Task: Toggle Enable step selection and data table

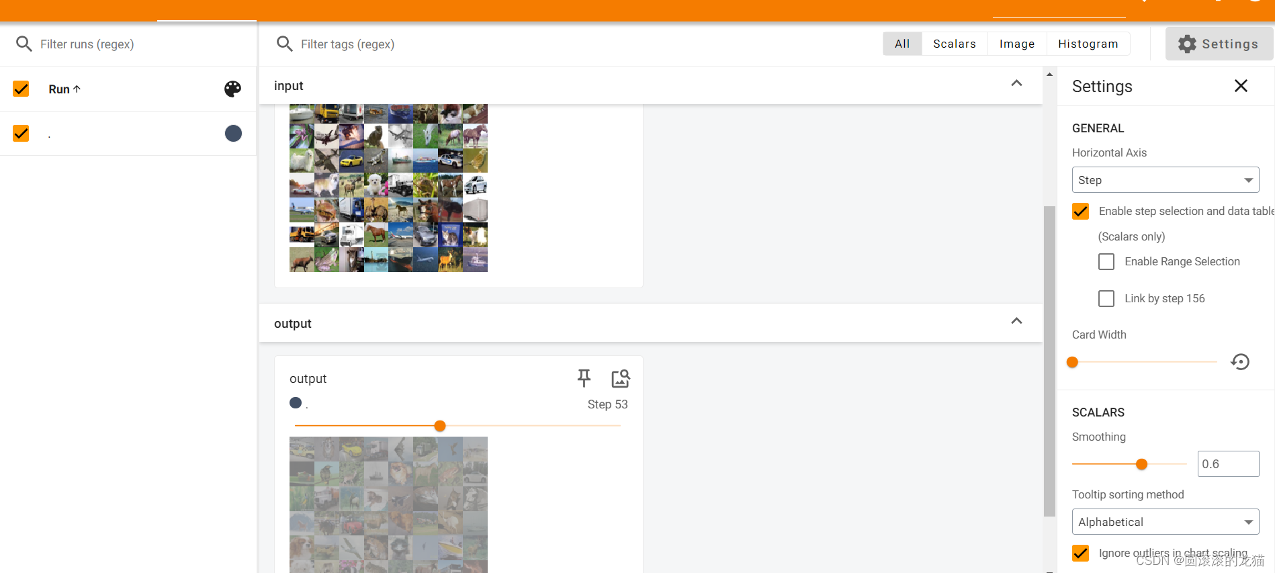Action: pos(1080,211)
